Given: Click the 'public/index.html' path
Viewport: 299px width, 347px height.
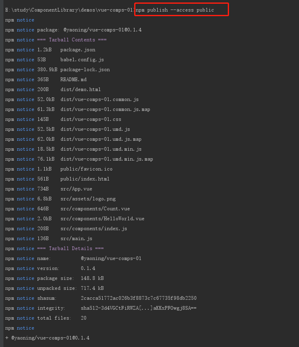Looking at the screenshot, I should click(85, 179).
